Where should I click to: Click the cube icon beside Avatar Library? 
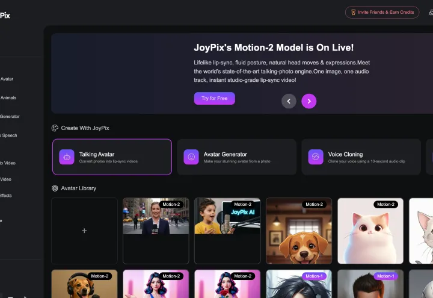coord(55,188)
